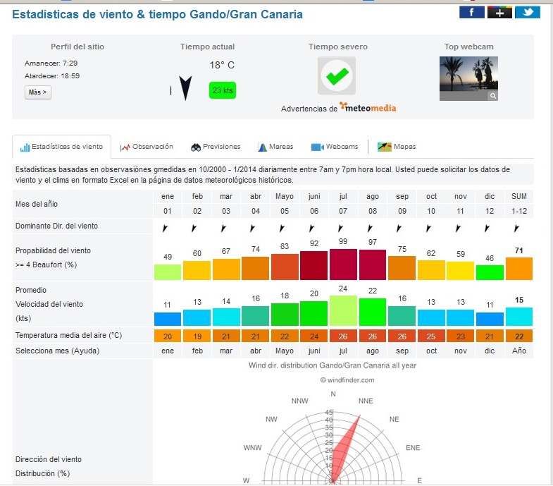This screenshot has height=486, width=553.
Task: Select dic in Selecciona mes row
Action: [490, 351]
